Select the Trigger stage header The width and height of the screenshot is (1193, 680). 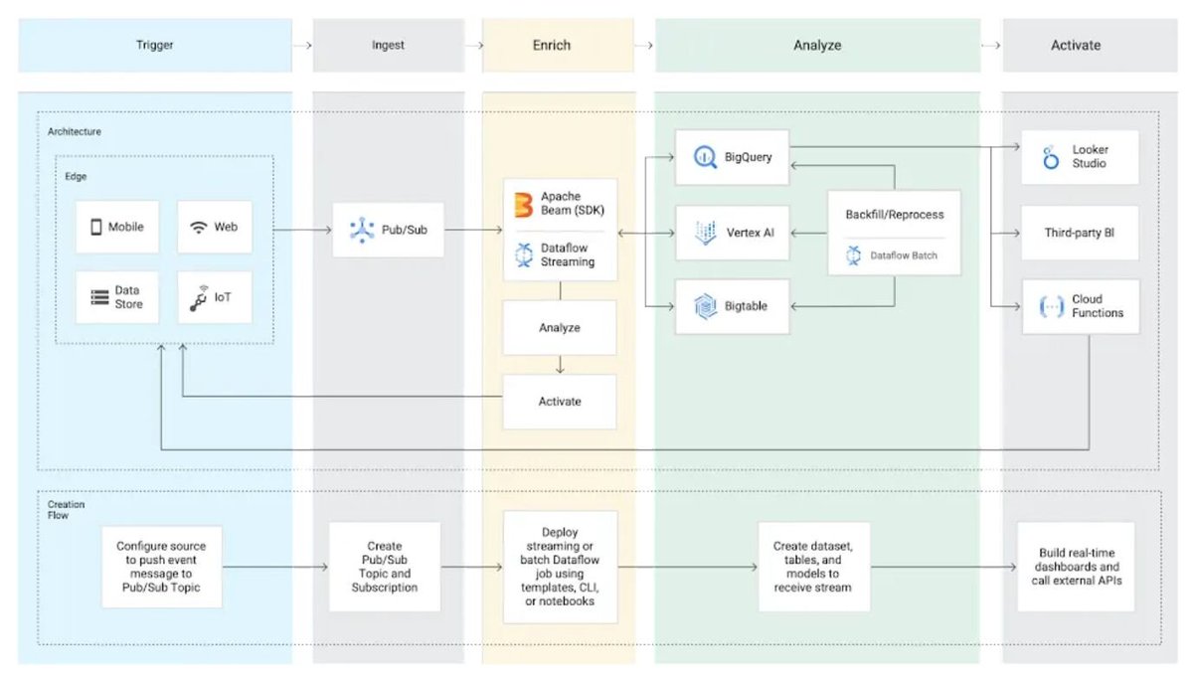pyautogui.click(x=155, y=45)
